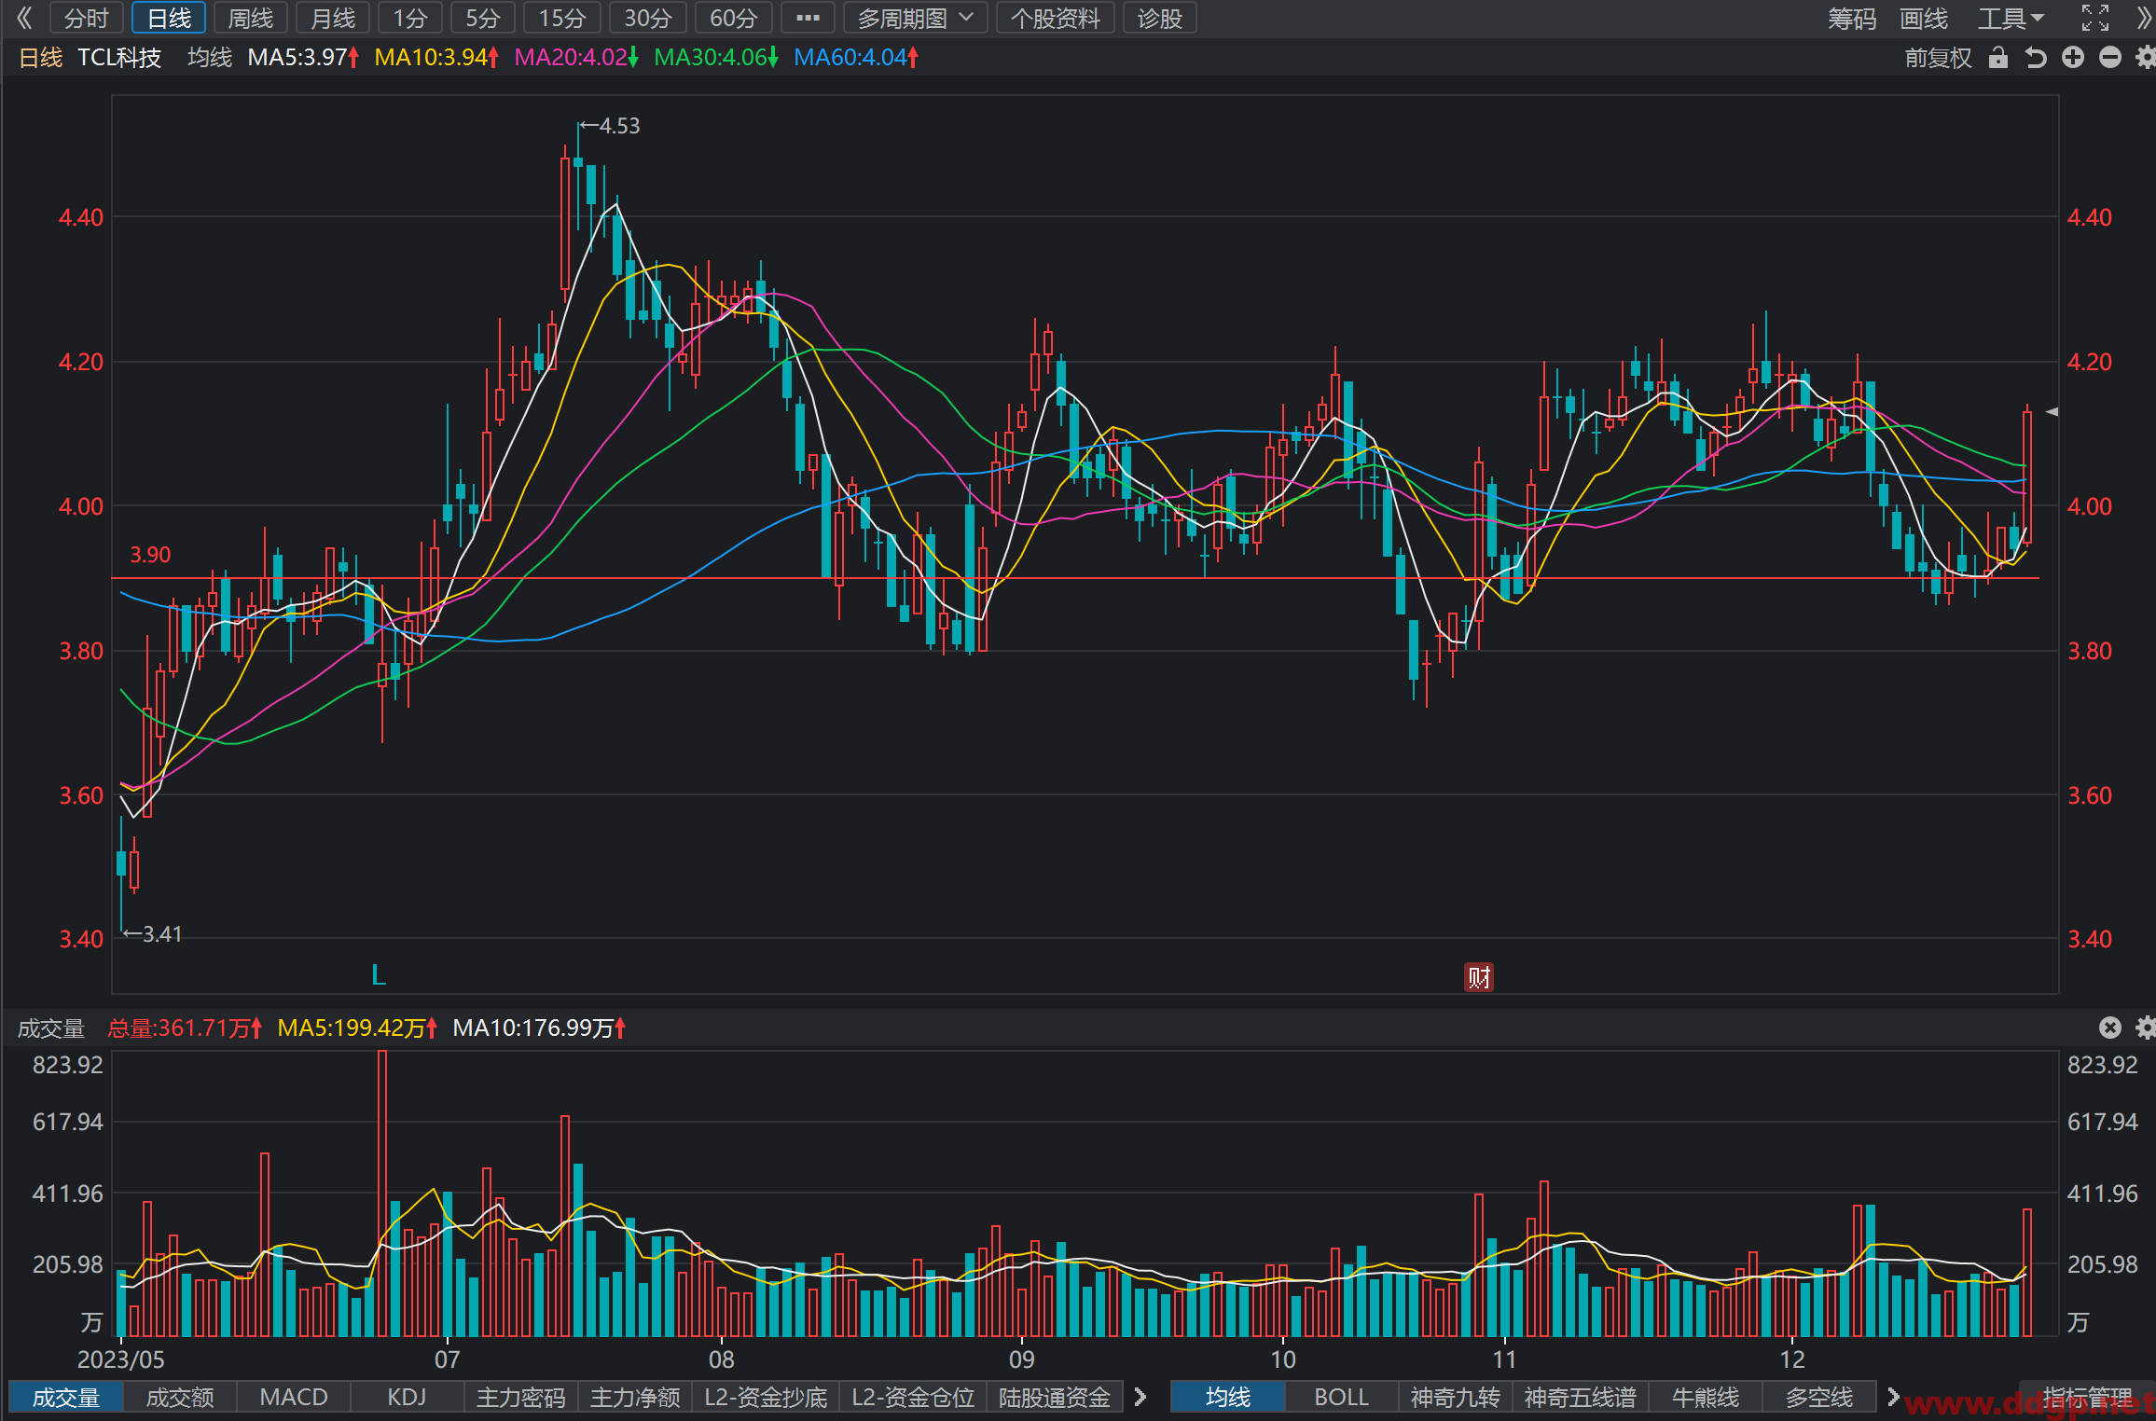Expand more timeframes ellipsis button
Image resolution: width=2156 pixels, height=1421 pixels.
[x=808, y=18]
